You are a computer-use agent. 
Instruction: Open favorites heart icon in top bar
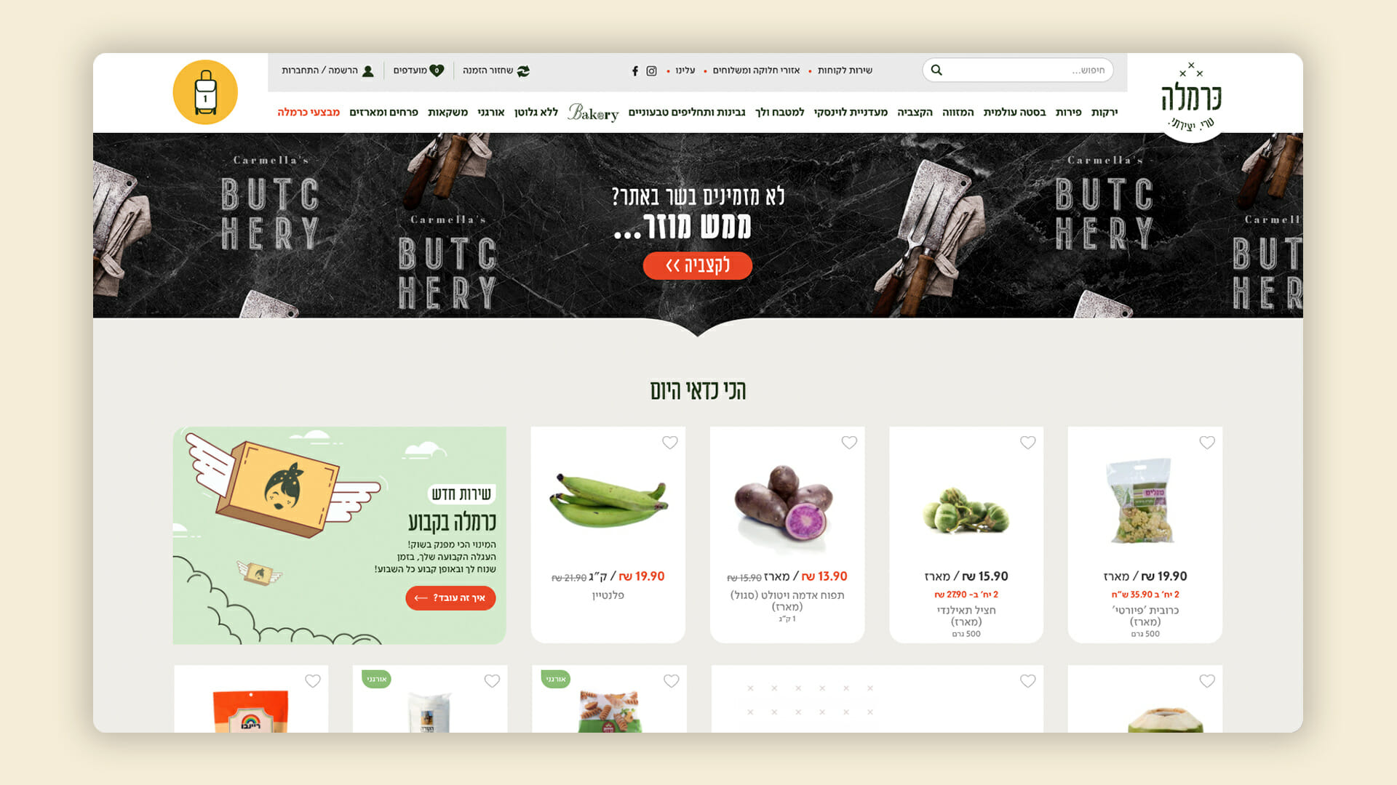click(437, 71)
